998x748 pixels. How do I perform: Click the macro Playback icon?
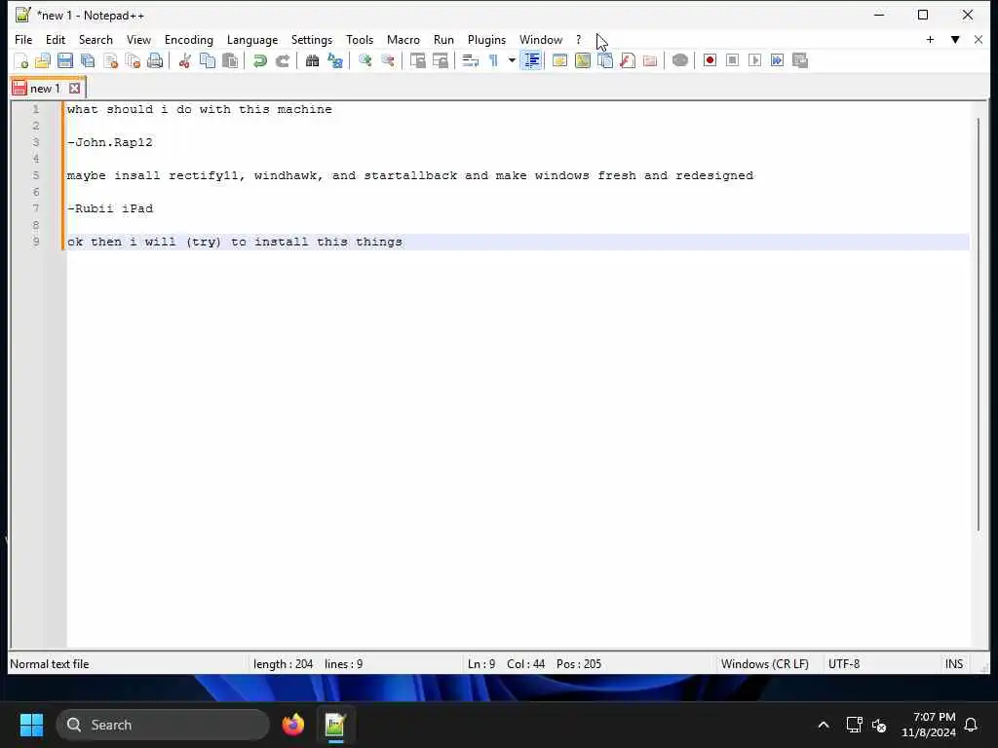point(755,60)
